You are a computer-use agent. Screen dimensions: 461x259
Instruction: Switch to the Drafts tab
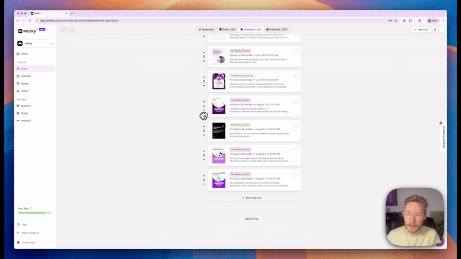coord(228,29)
